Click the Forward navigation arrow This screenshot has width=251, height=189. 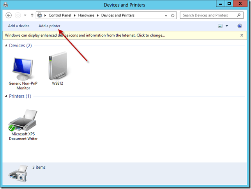pos(18,15)
